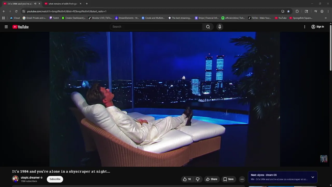Image resolution: width=332 pixels, height=187 pixels.
Task: Click the video player to pause
Action: pos(165,99)
